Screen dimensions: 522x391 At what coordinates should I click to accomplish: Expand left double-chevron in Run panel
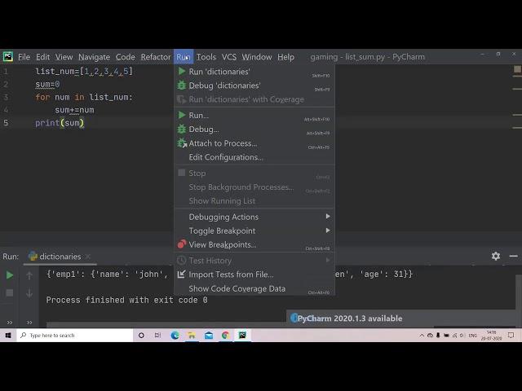[10, 323]
